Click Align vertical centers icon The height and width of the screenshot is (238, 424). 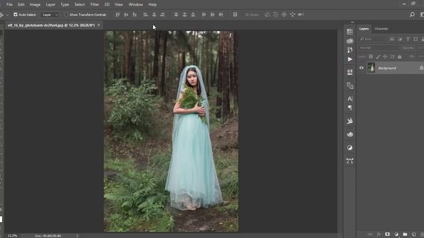pyautogui.click(x=126, y=15)
